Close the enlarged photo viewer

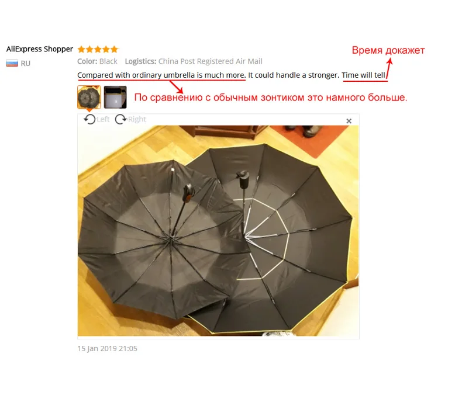pyautogui.click(x=349, y=121)
